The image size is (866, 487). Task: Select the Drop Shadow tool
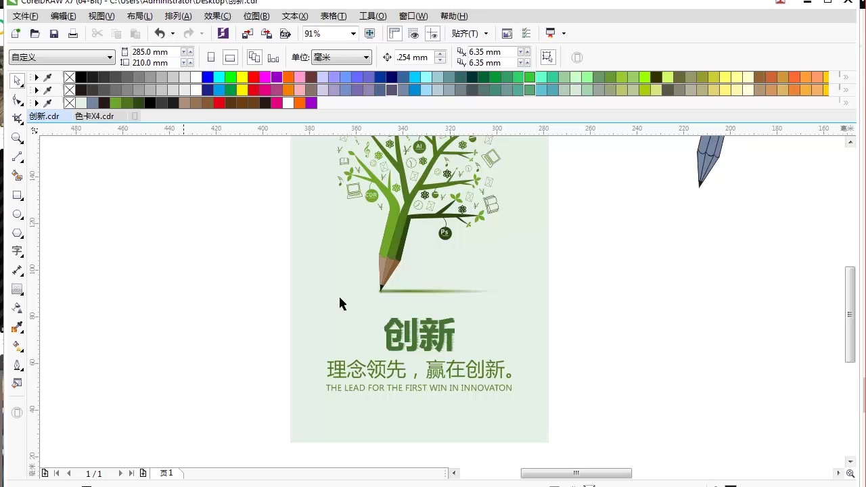[18, 289]
